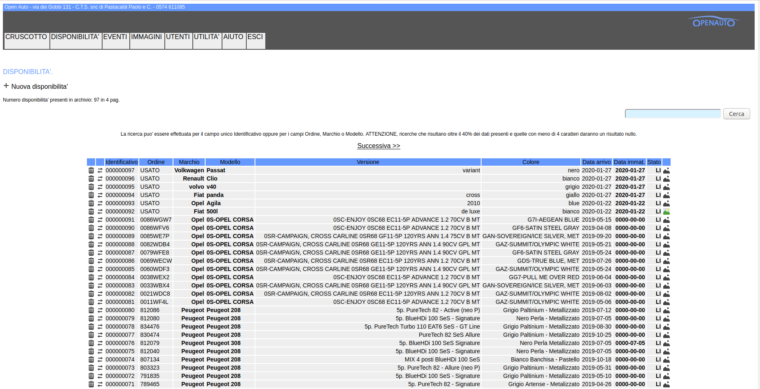The height and width of the screenshot is (389, 760).
Task: Open the DISPONIBILITA' menu
Action: click(x=75, y=41)
